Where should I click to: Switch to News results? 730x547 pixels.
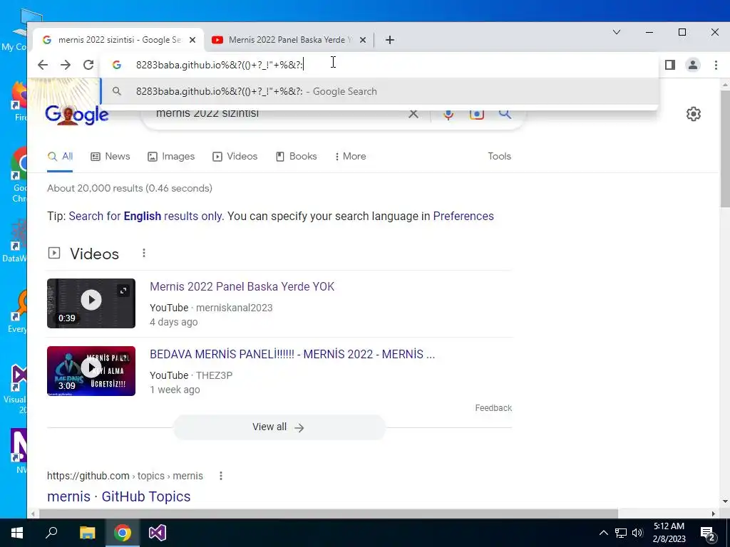pos(110,156)
